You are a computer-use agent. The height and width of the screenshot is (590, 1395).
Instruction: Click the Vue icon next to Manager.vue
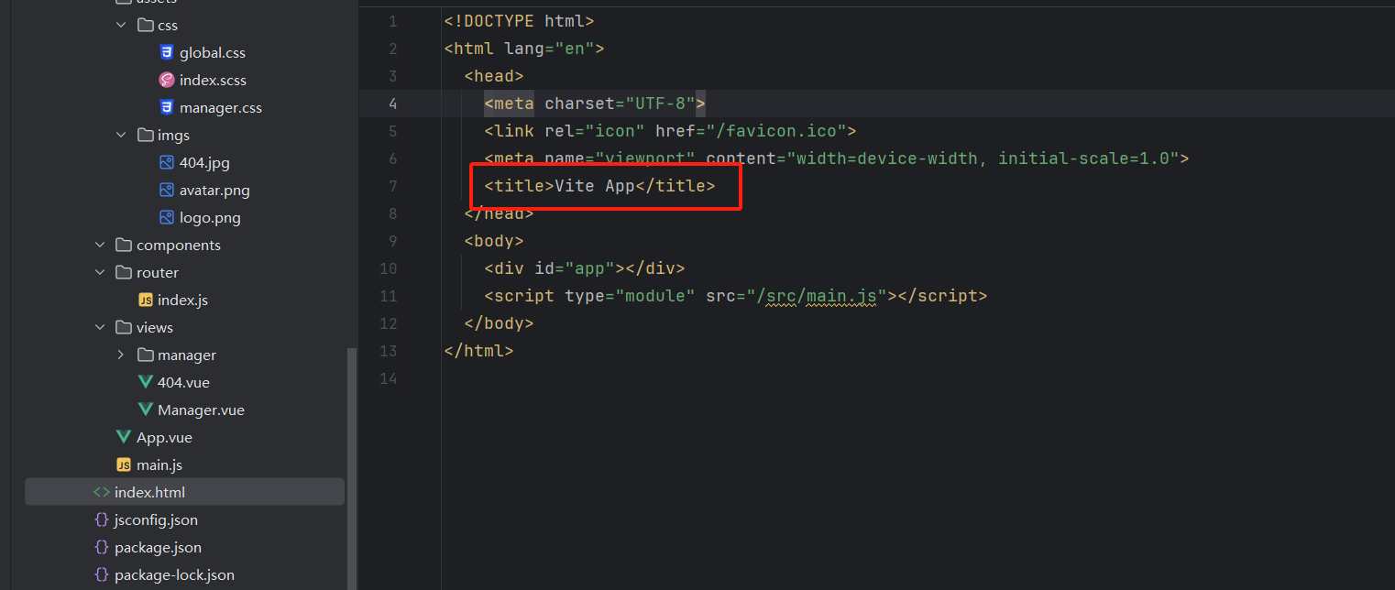[x=146, y=410]
